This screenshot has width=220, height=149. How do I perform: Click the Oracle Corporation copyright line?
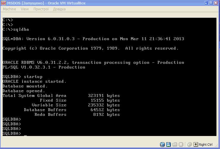91,48
